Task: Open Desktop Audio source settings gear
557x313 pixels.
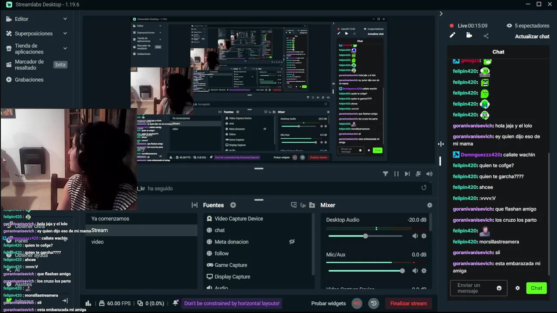Action: [x=424, y=236]
